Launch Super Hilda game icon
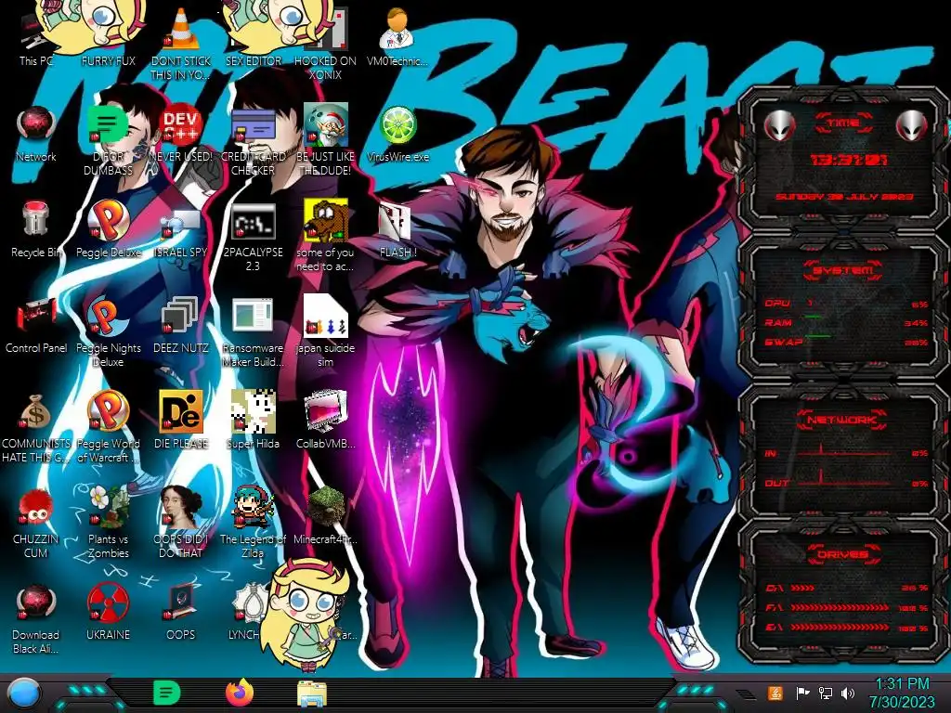 (253, 420)
